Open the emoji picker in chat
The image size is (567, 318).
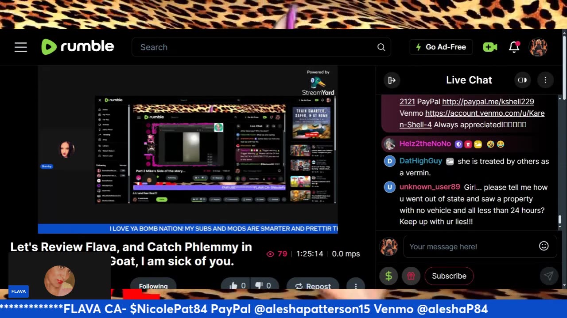click(x=544, y=246)
